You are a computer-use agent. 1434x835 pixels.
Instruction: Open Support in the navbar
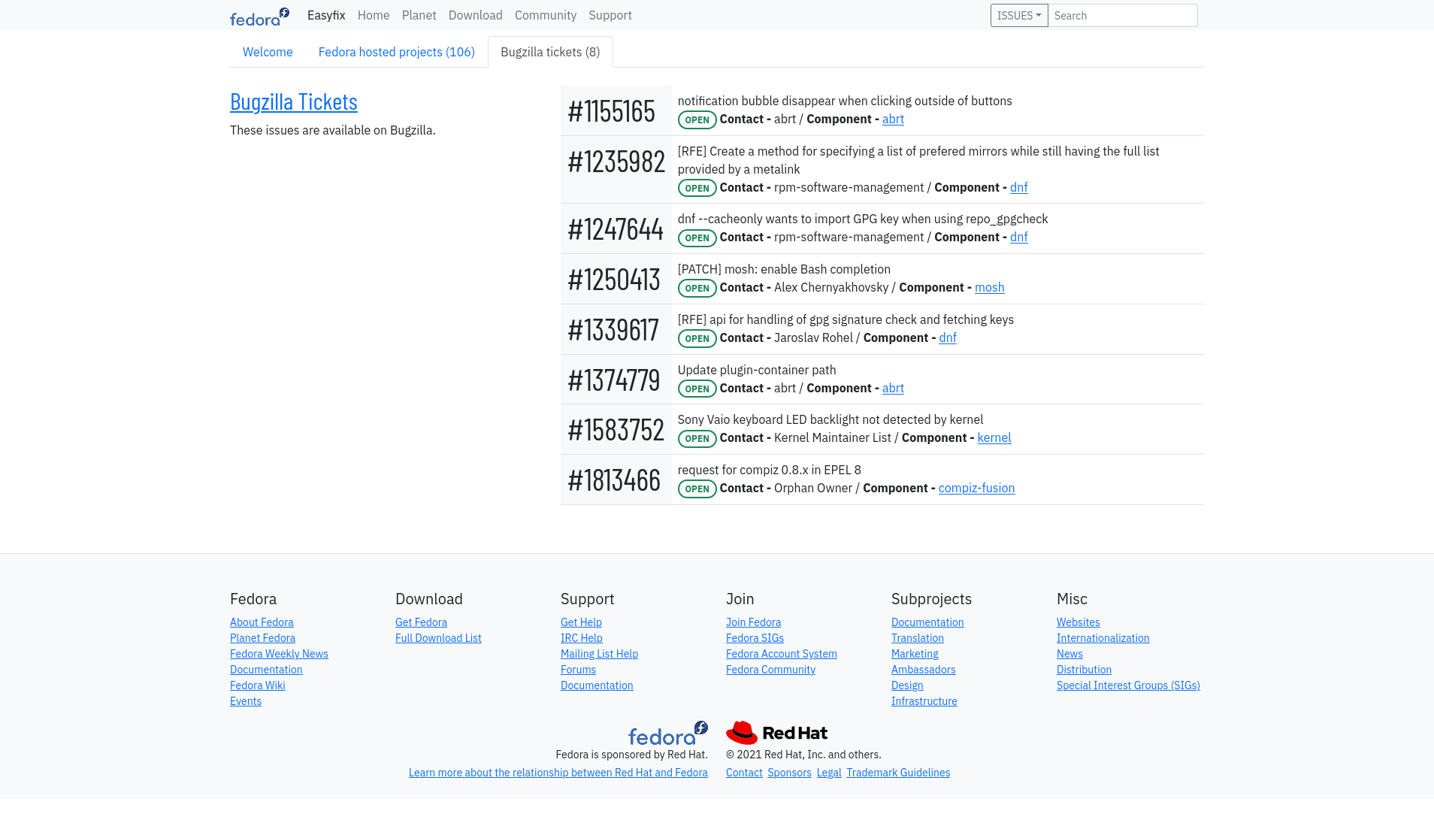610,15
